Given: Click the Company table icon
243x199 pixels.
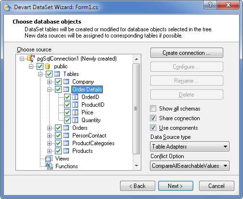Looking at the screenshot, I should click(66, 82).
